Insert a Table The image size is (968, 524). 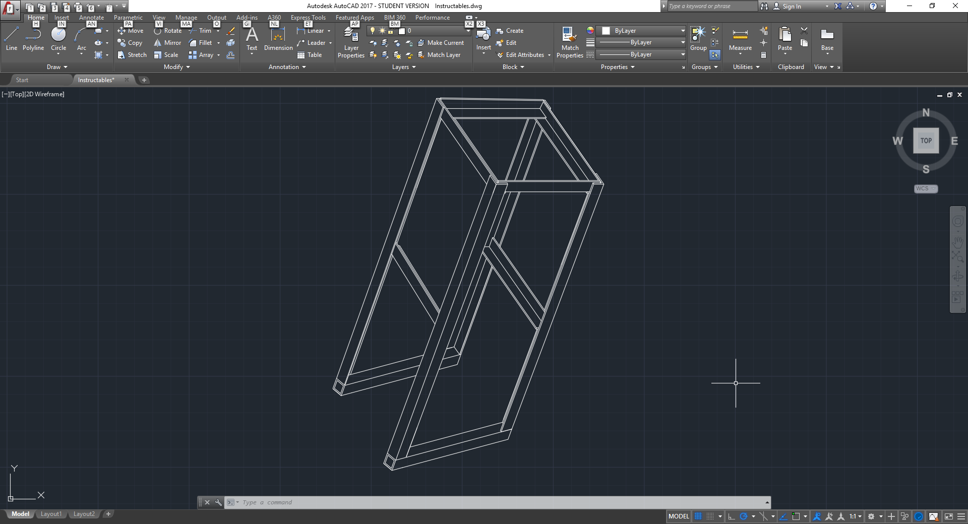point(310,55)
